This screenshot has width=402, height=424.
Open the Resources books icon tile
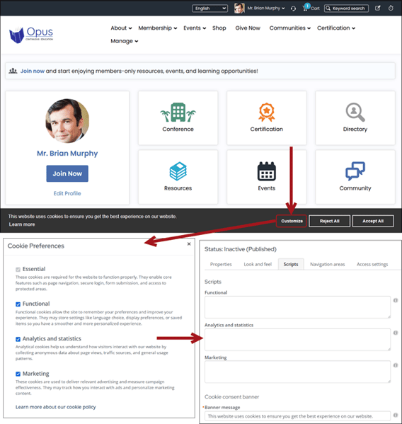click(x=178, y=171)
